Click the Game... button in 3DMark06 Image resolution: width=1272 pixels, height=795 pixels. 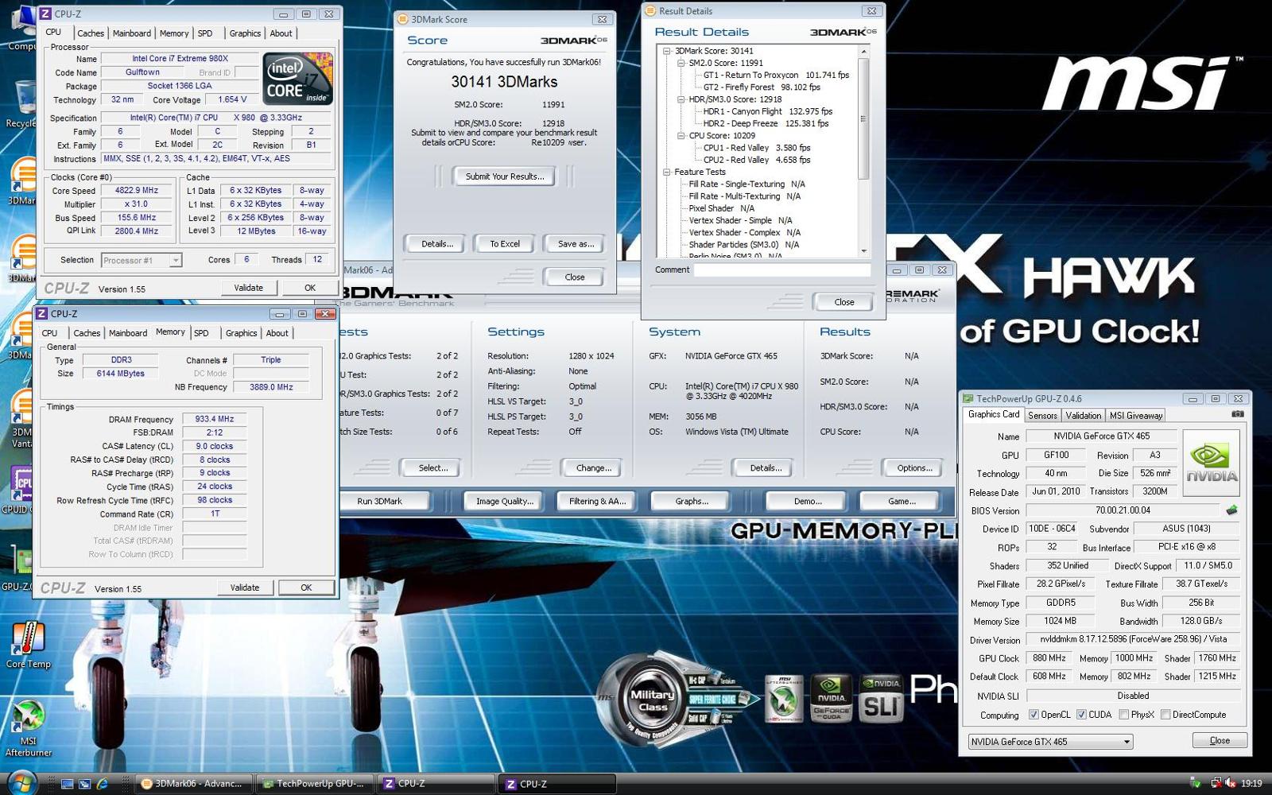coord(902,501)
